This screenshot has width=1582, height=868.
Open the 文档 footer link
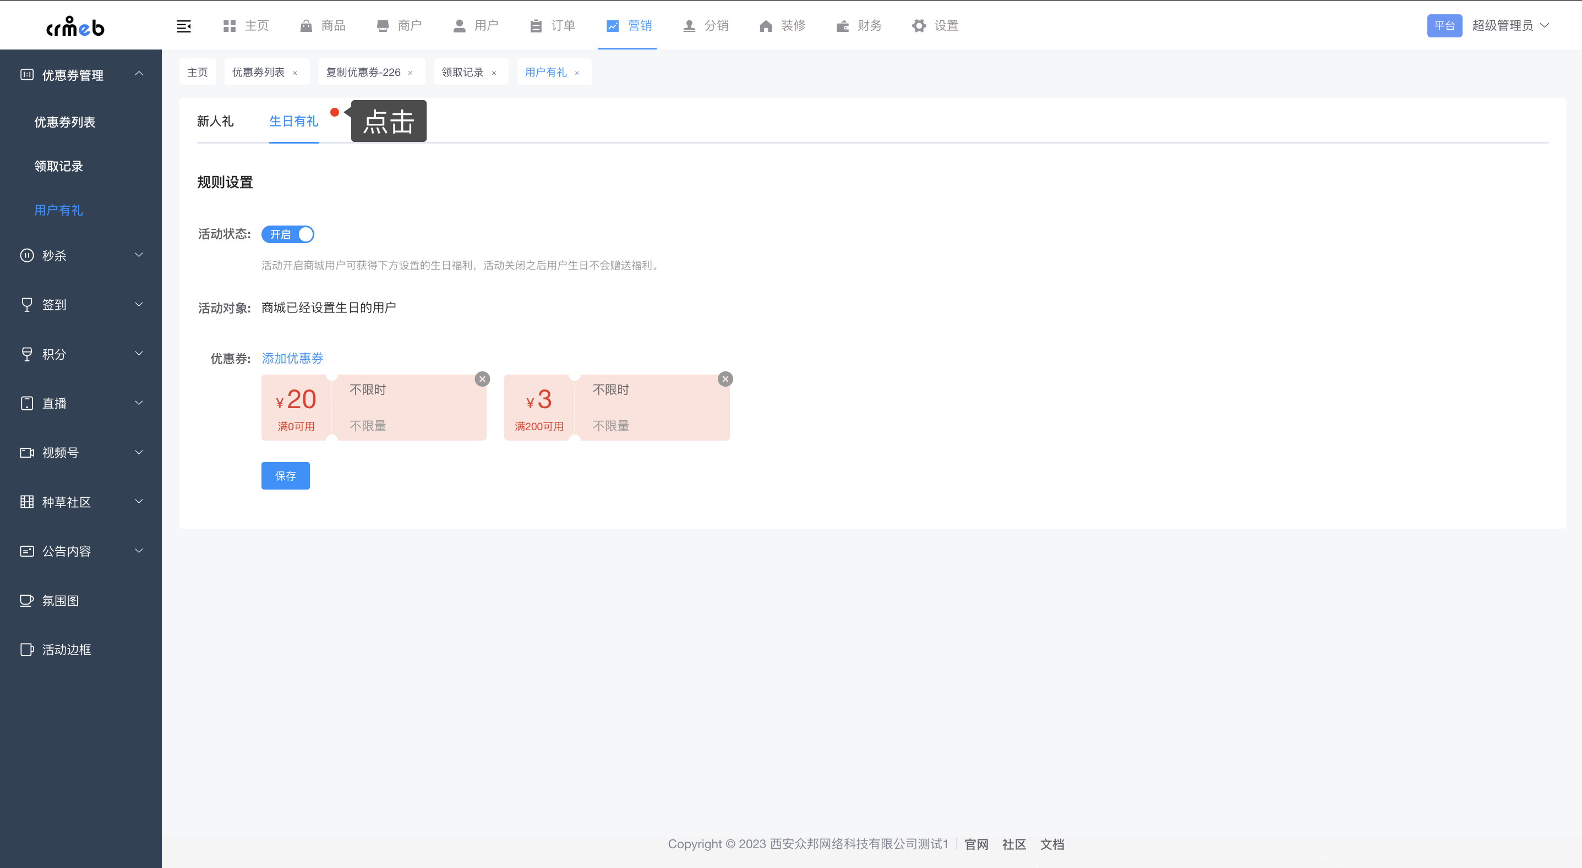pos(1052,844)
